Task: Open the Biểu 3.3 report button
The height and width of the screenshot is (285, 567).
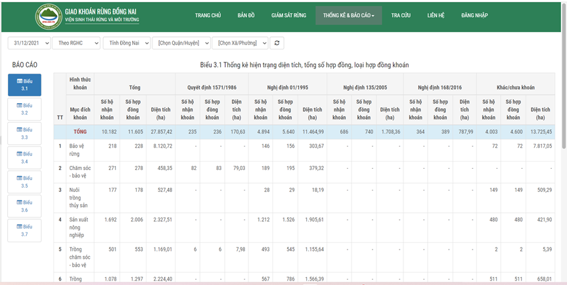Action: pos(24,133)
